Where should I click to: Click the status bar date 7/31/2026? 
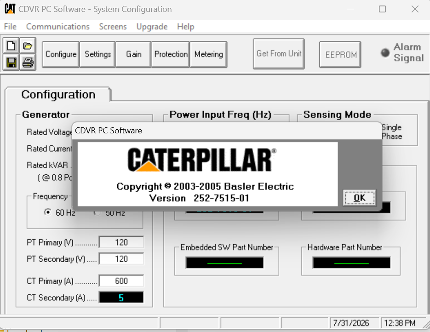pyautogui.click(x=351, y=323)
